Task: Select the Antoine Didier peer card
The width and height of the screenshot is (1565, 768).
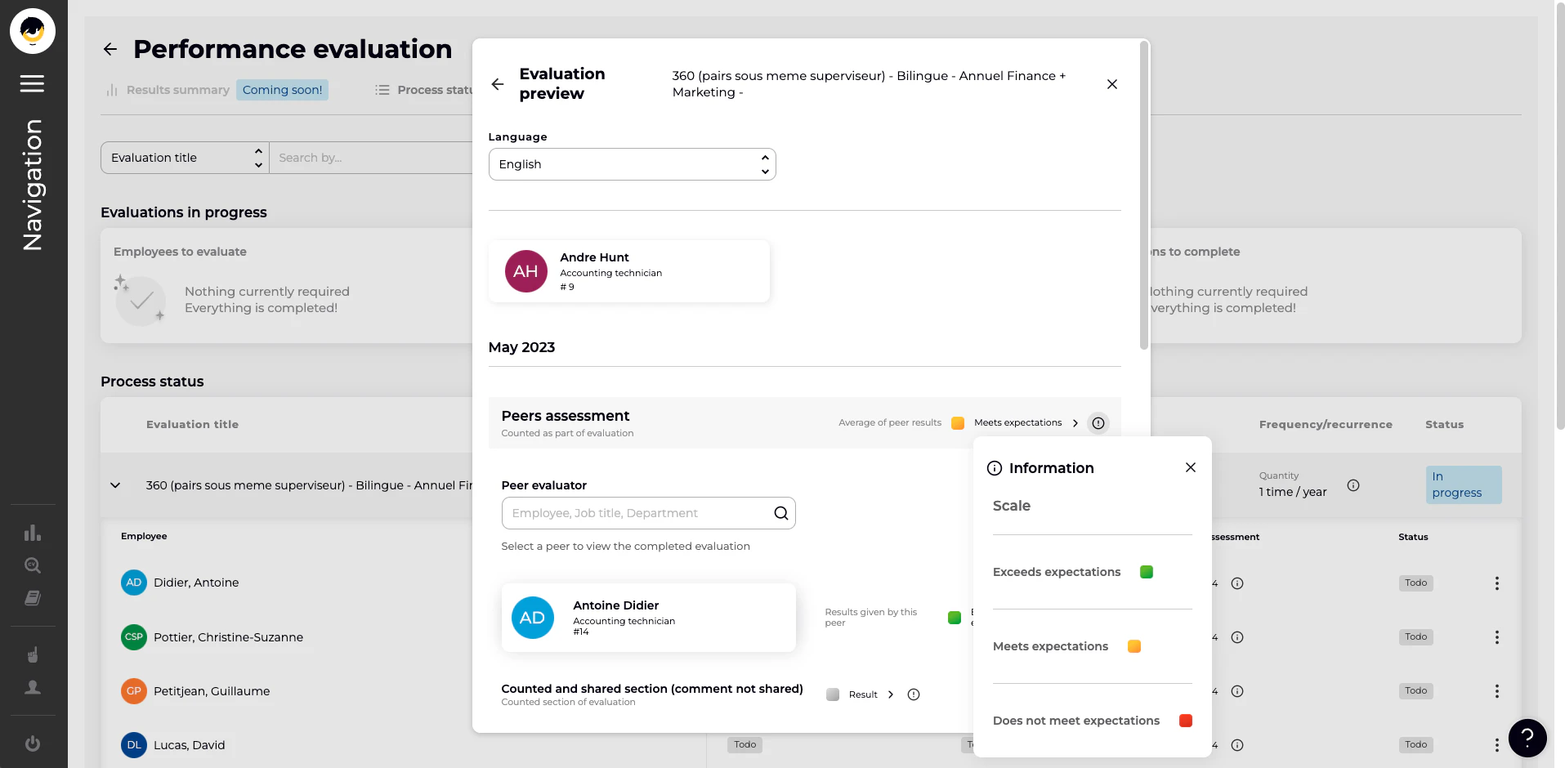Action: coord(648,618)
